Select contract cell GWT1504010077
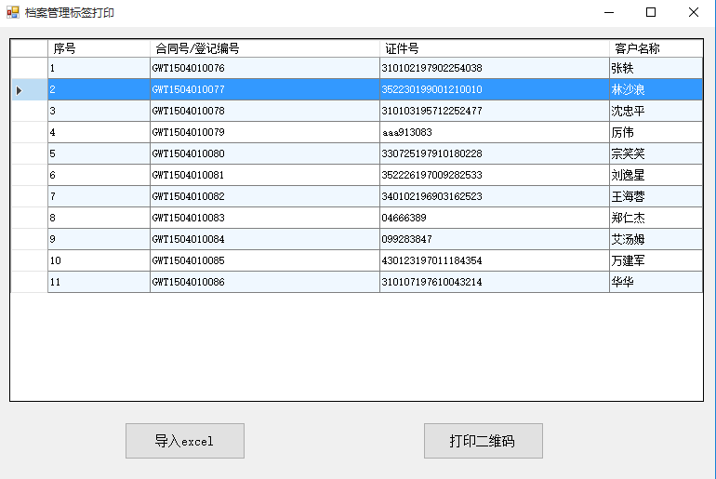 click(265, 89)
